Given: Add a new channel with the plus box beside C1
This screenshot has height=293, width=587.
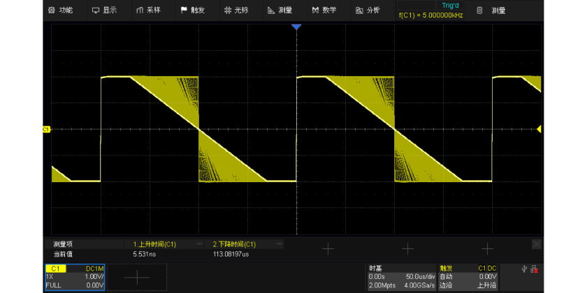Looking at the screenshot, I should click(137, 277).
